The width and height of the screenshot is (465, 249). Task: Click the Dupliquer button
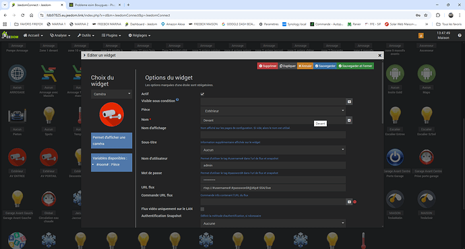[287, 66]
